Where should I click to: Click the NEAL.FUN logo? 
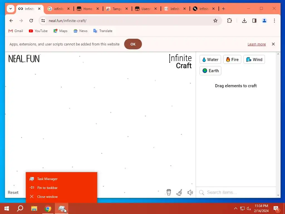click(x=24, y=59)
